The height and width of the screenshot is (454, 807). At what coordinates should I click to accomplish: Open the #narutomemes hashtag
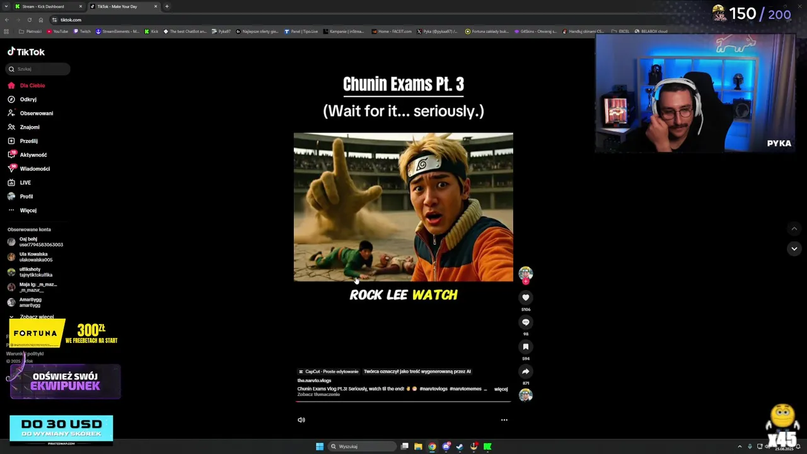[x=465, y=389]
